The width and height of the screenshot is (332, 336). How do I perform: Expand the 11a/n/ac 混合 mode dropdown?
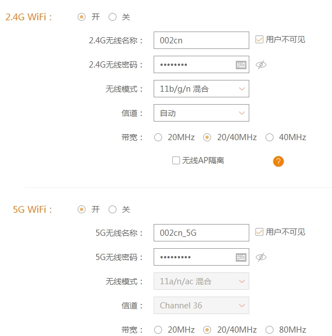pos(201,281)
